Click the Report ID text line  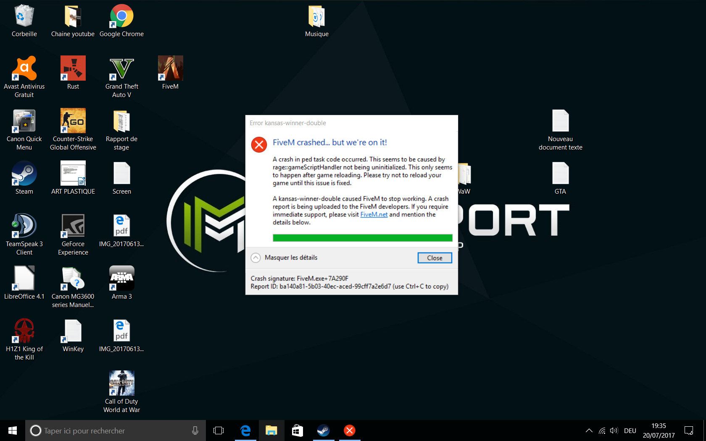(349, 286)
